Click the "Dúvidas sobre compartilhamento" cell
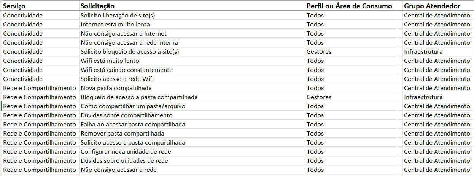The height and width of the screenshot is (176, 474). coord(126,115)
